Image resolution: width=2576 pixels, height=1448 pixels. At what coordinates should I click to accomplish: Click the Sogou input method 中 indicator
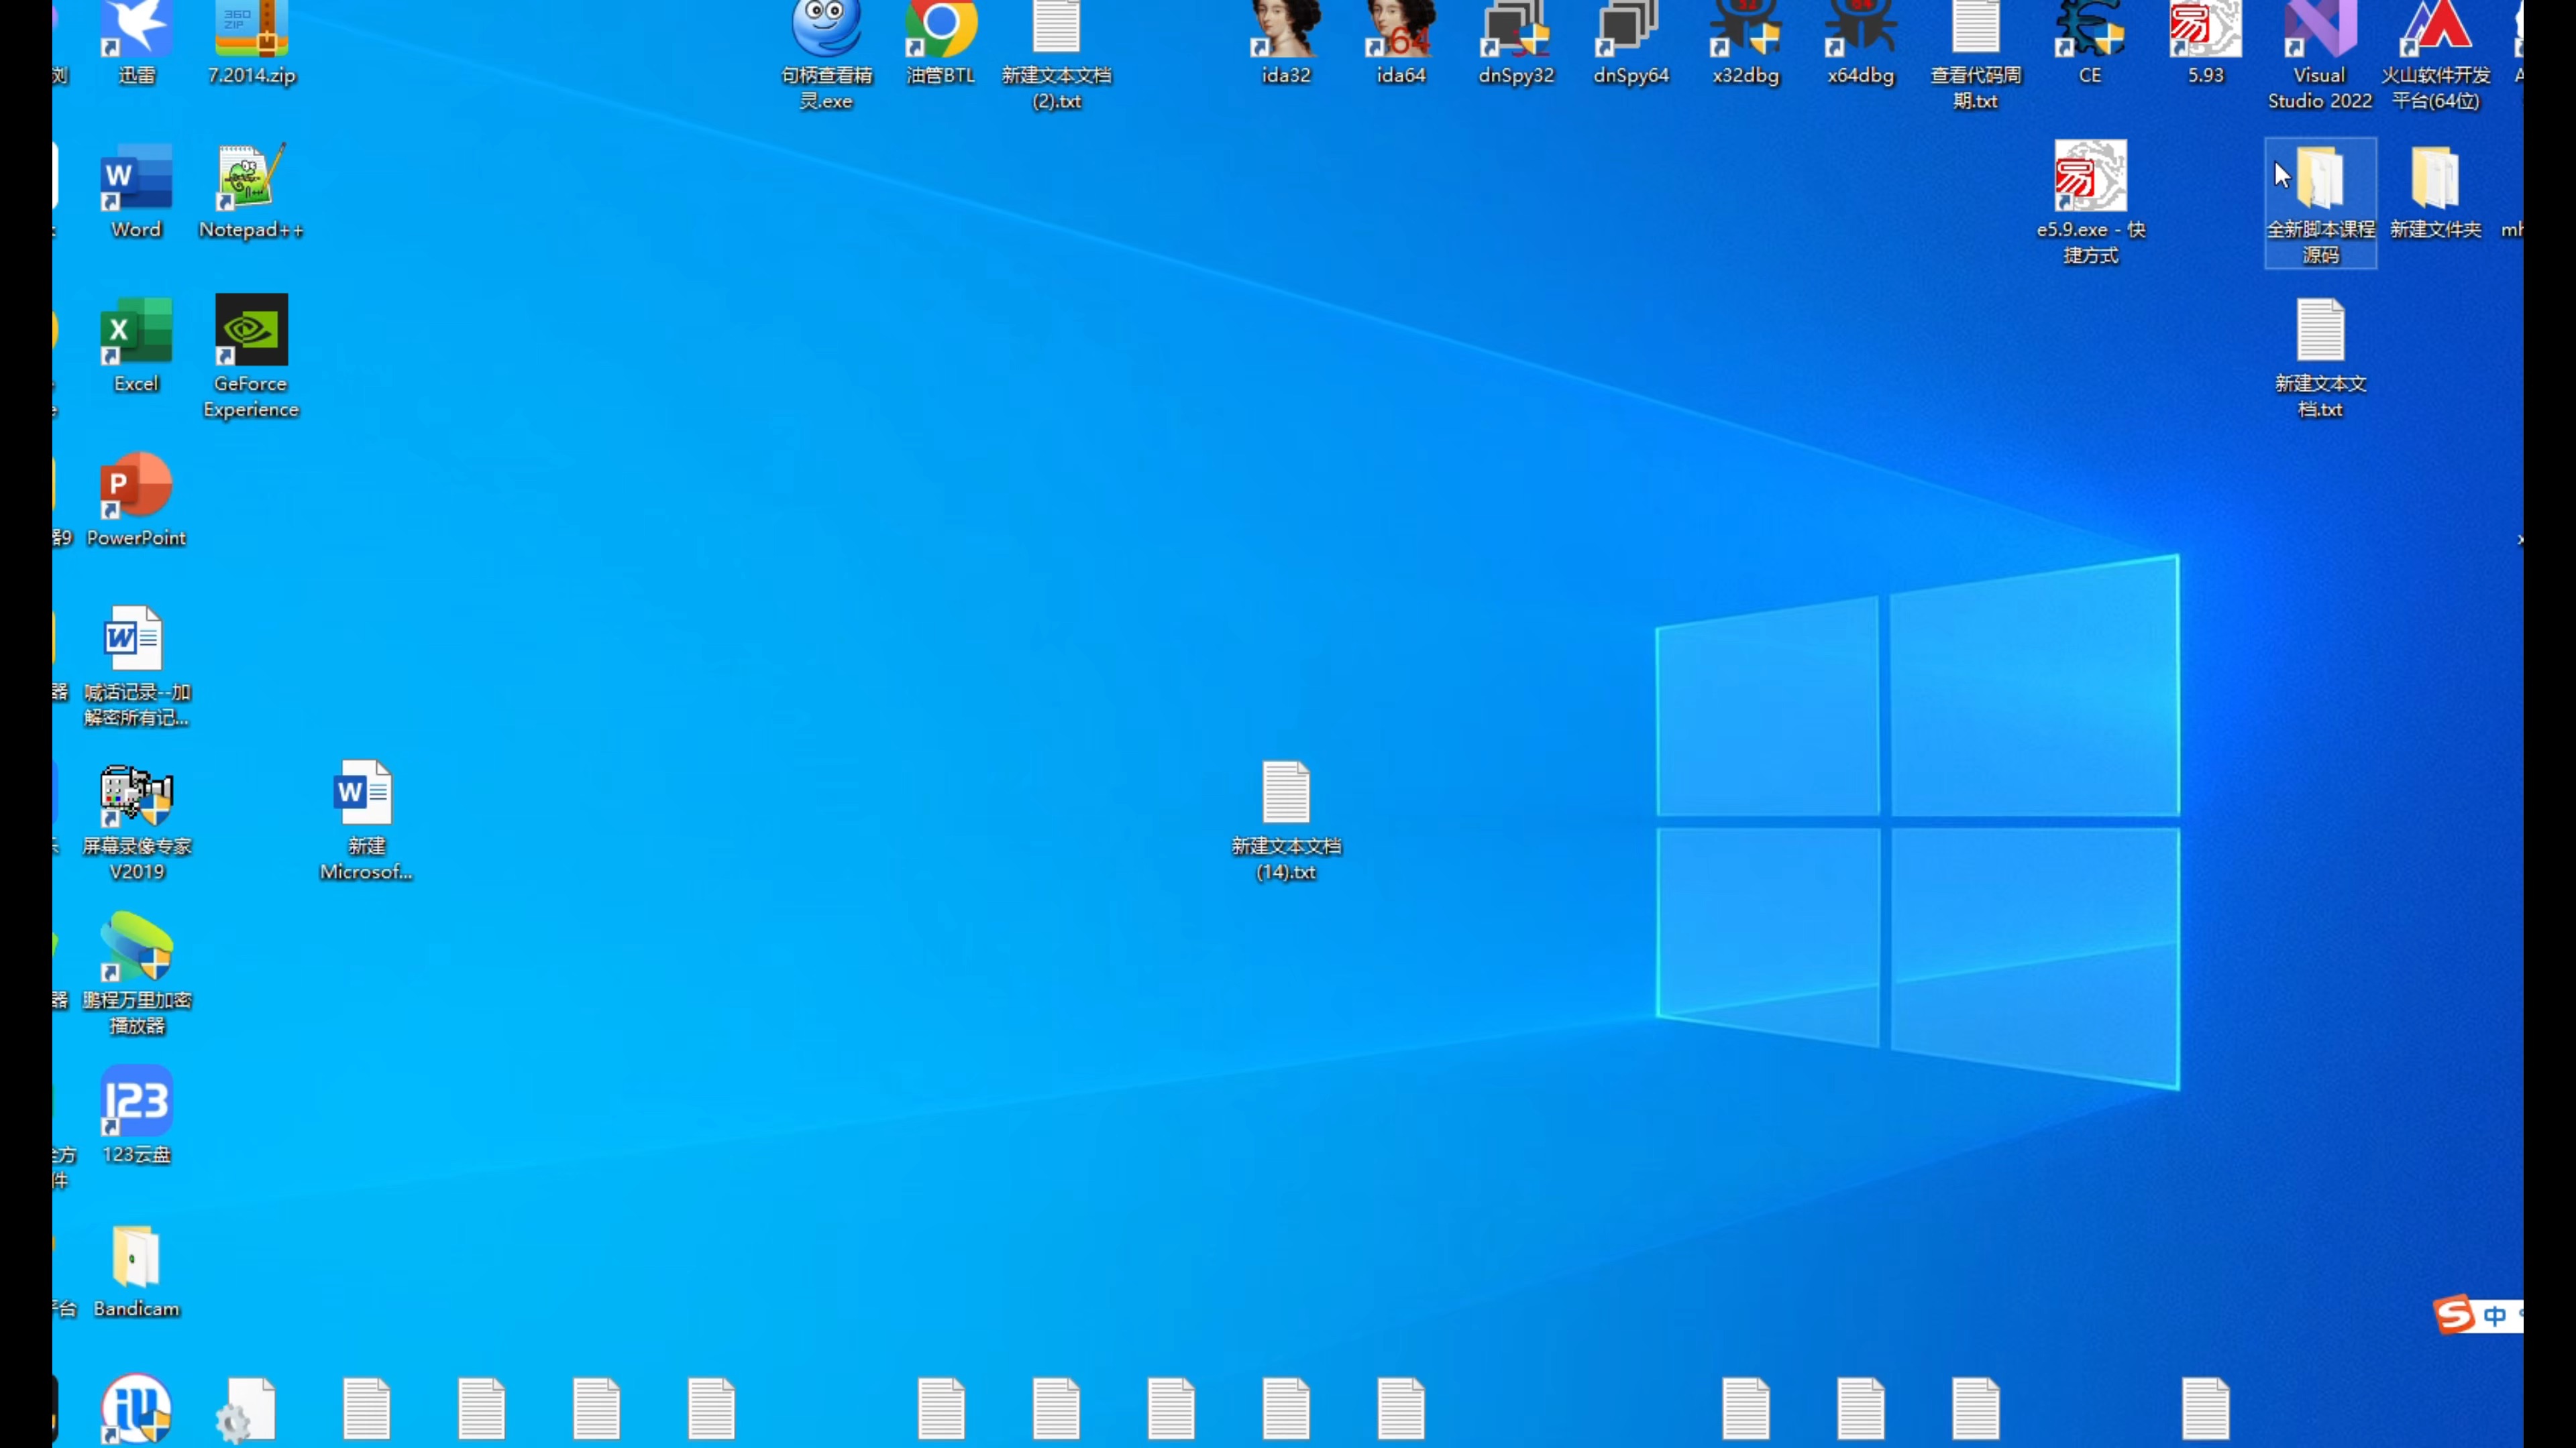tap(2494, 1316)
